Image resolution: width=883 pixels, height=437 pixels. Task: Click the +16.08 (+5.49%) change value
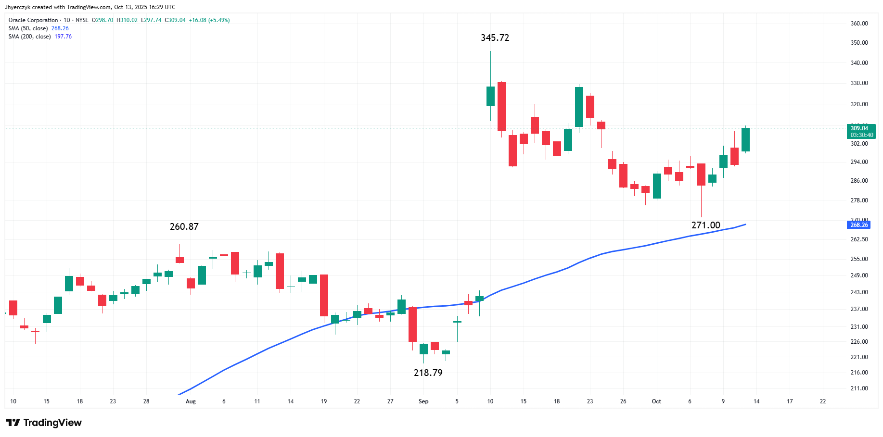pyautogui.click(x=209, y=20)
